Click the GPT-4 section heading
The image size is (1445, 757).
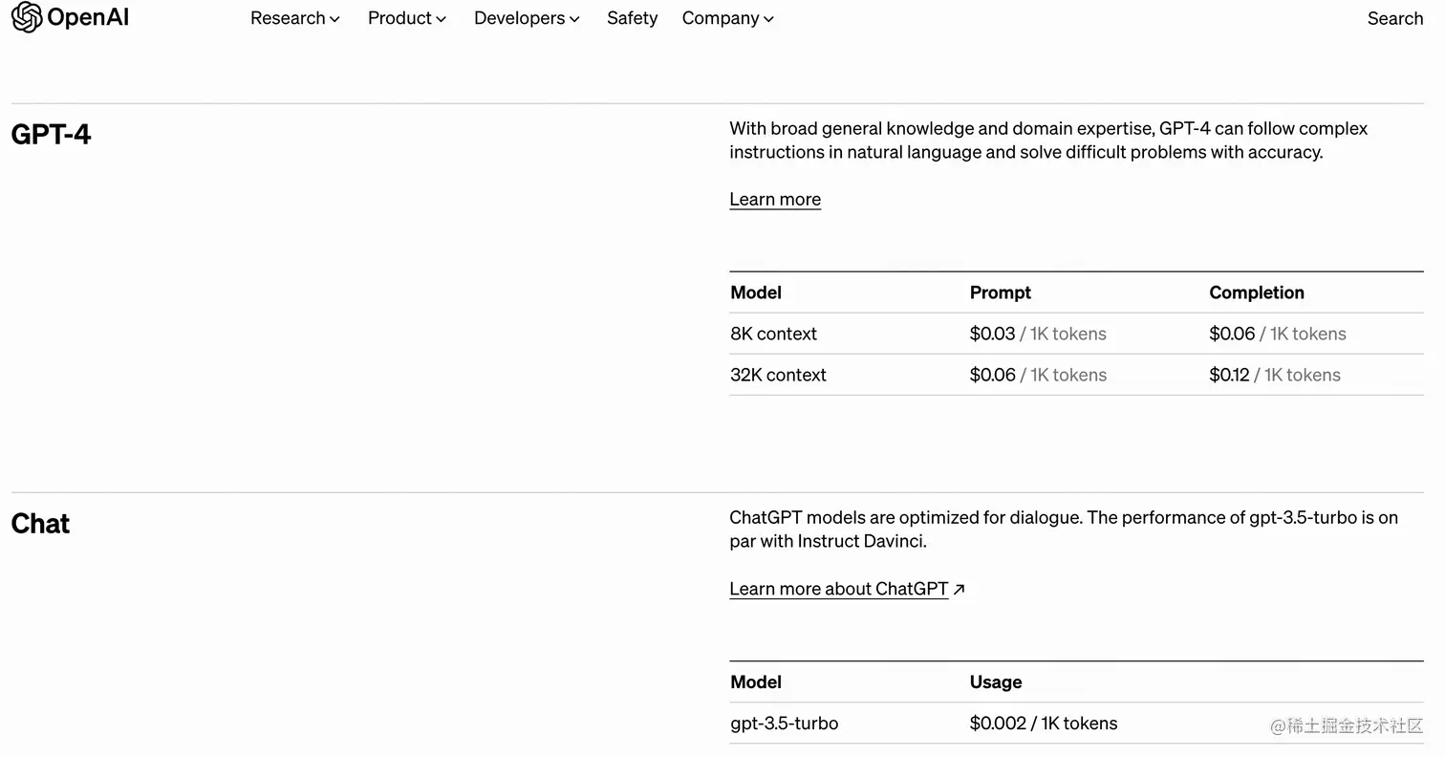(x=51, y=135)
